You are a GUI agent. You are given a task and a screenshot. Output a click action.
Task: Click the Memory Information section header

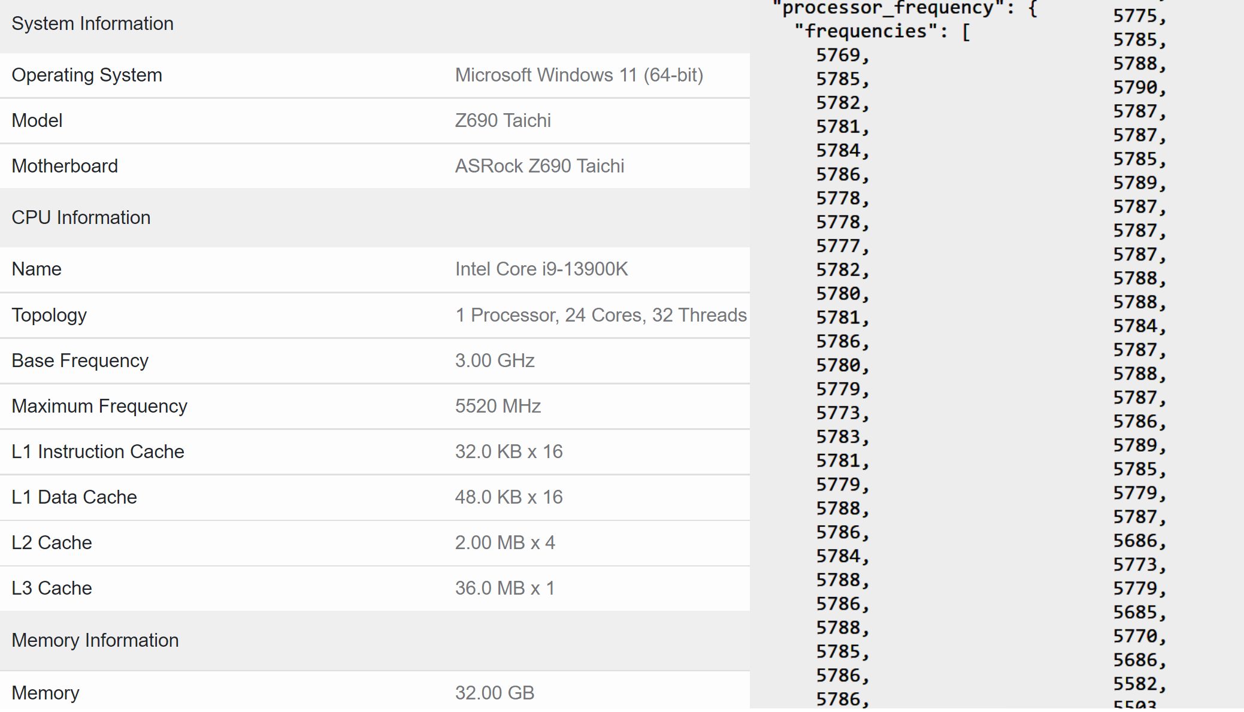click(x=95, y=641)
